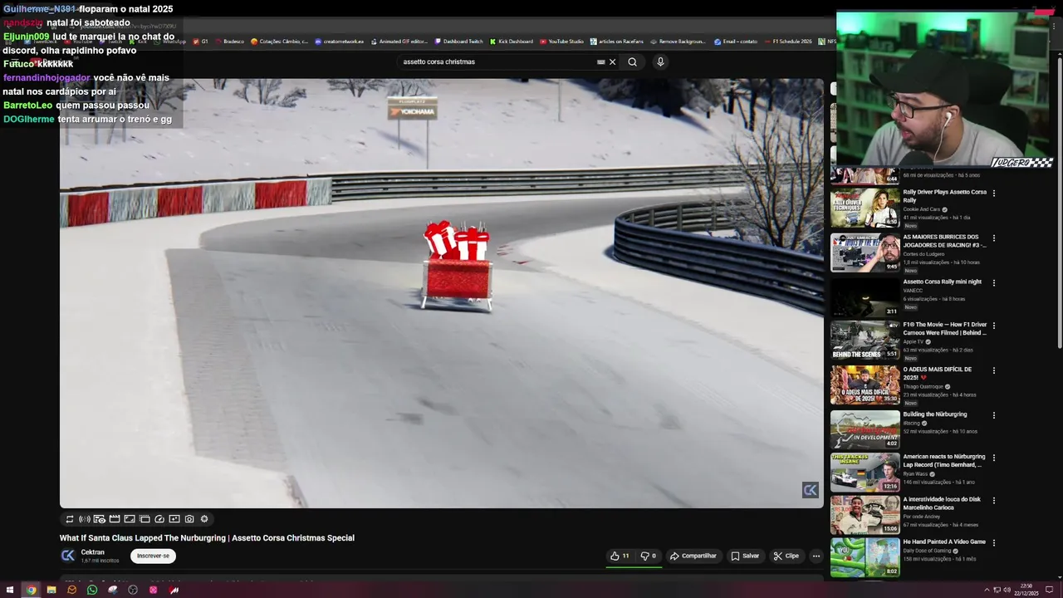Clear the search box with the X icon
This screenshot has width=1063, height=598.
point(613,61)
